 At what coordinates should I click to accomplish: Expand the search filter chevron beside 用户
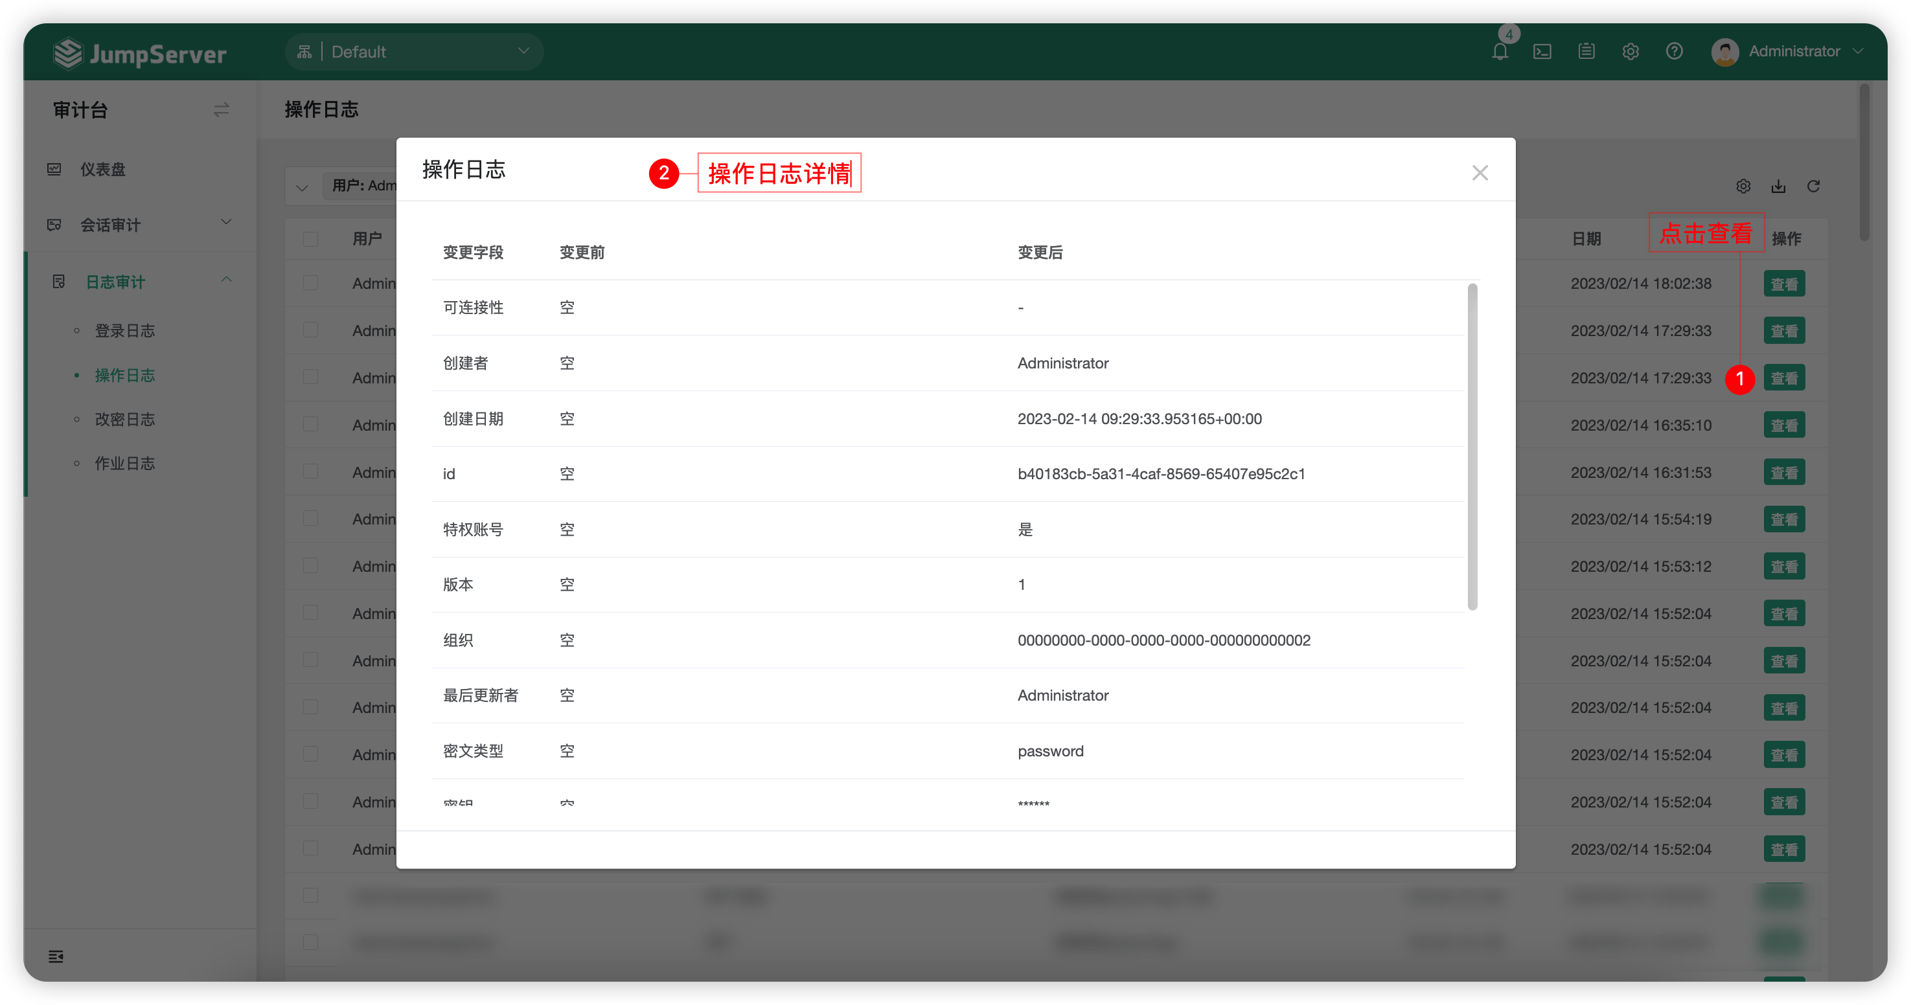[x=301, y=187]
